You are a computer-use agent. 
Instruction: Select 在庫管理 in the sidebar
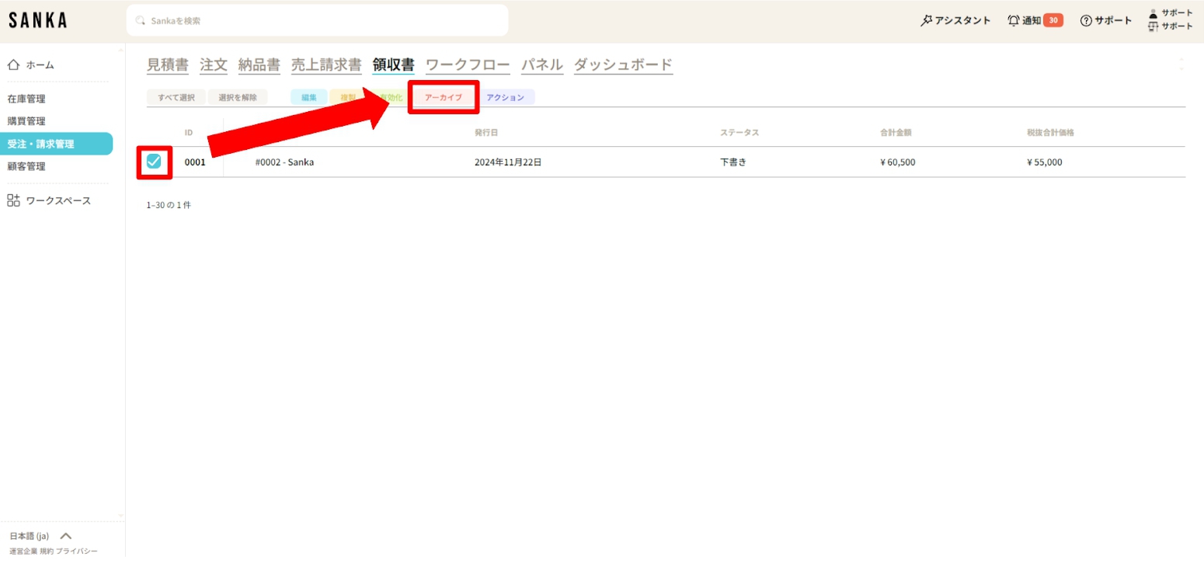(26, 99)
